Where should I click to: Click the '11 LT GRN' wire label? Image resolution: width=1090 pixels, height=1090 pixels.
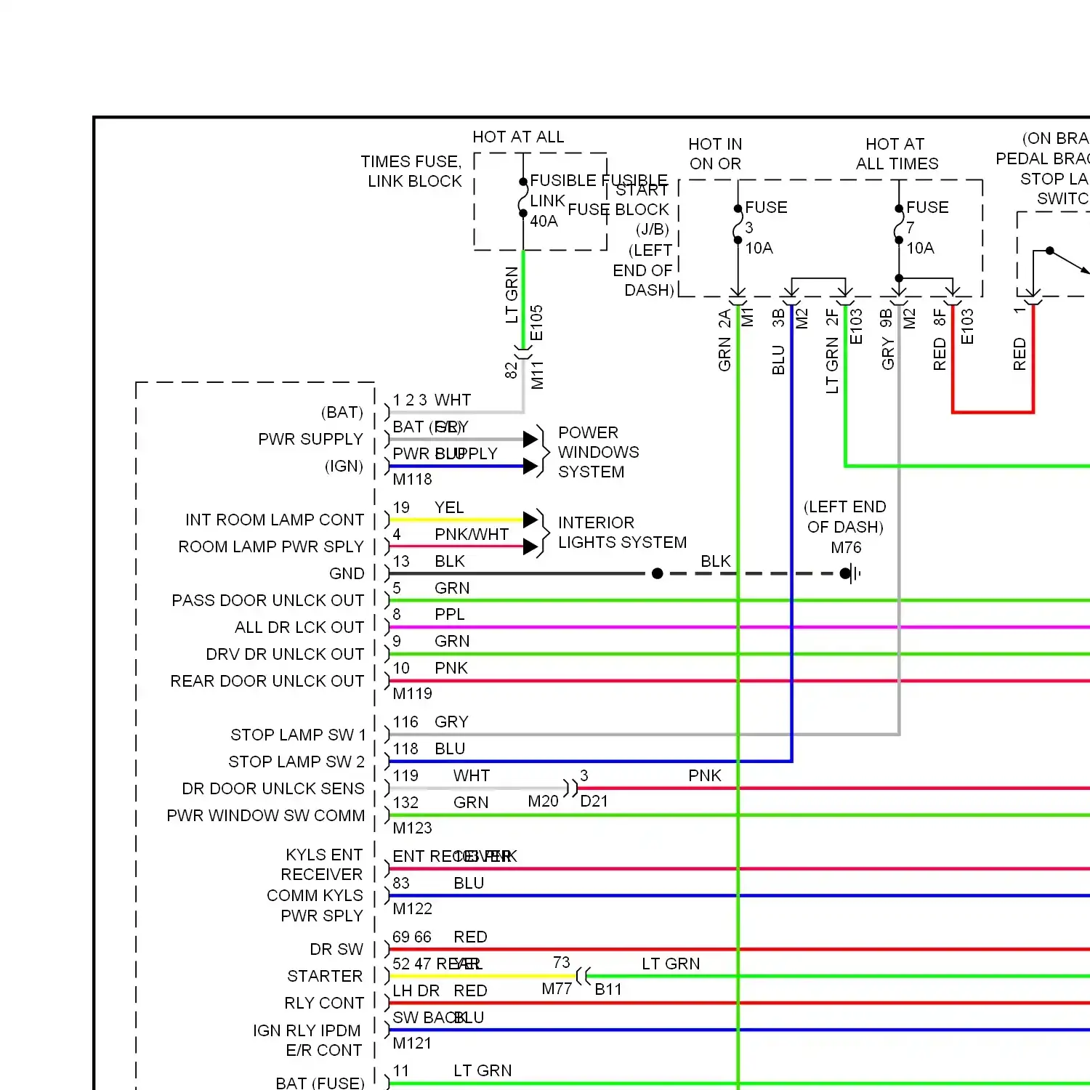pyautogui.click(x=452, y=1070)
